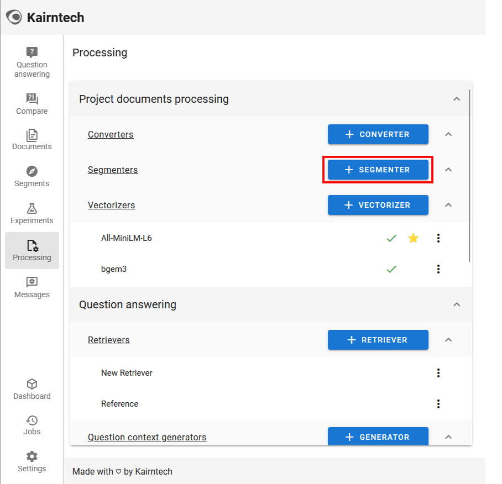Click the Kairntech logo icon
The image size is (502, 484).
pyautogui.click(x=14, y=17)
